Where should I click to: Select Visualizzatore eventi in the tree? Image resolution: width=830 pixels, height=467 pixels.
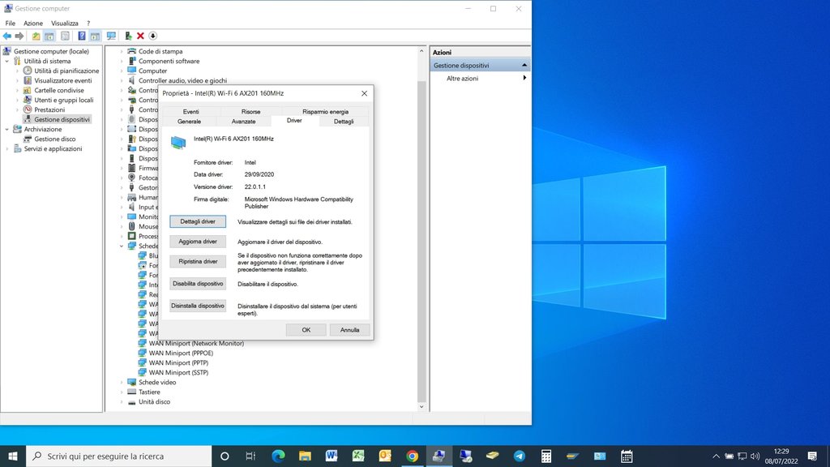pos(62,80)
